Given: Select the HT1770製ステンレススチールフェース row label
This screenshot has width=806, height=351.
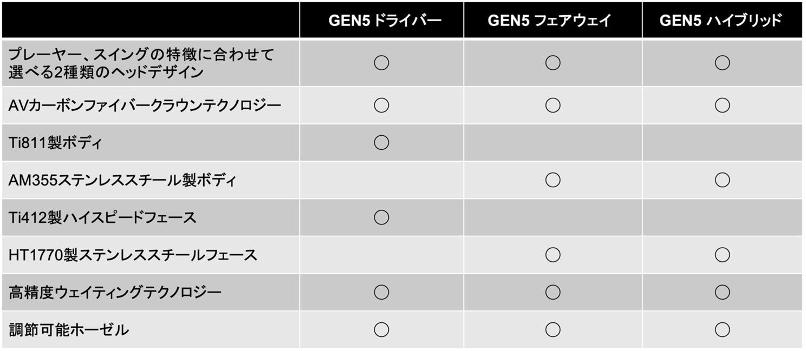Looking at the screenshot, I should (x=133, y=255).
